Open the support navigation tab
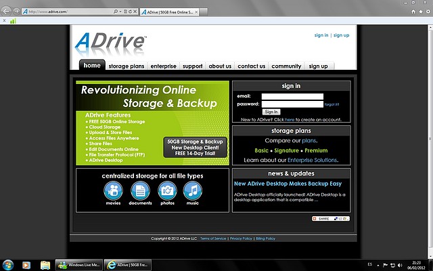This screenshot has width=433, height=271. [x=192, y=66]
